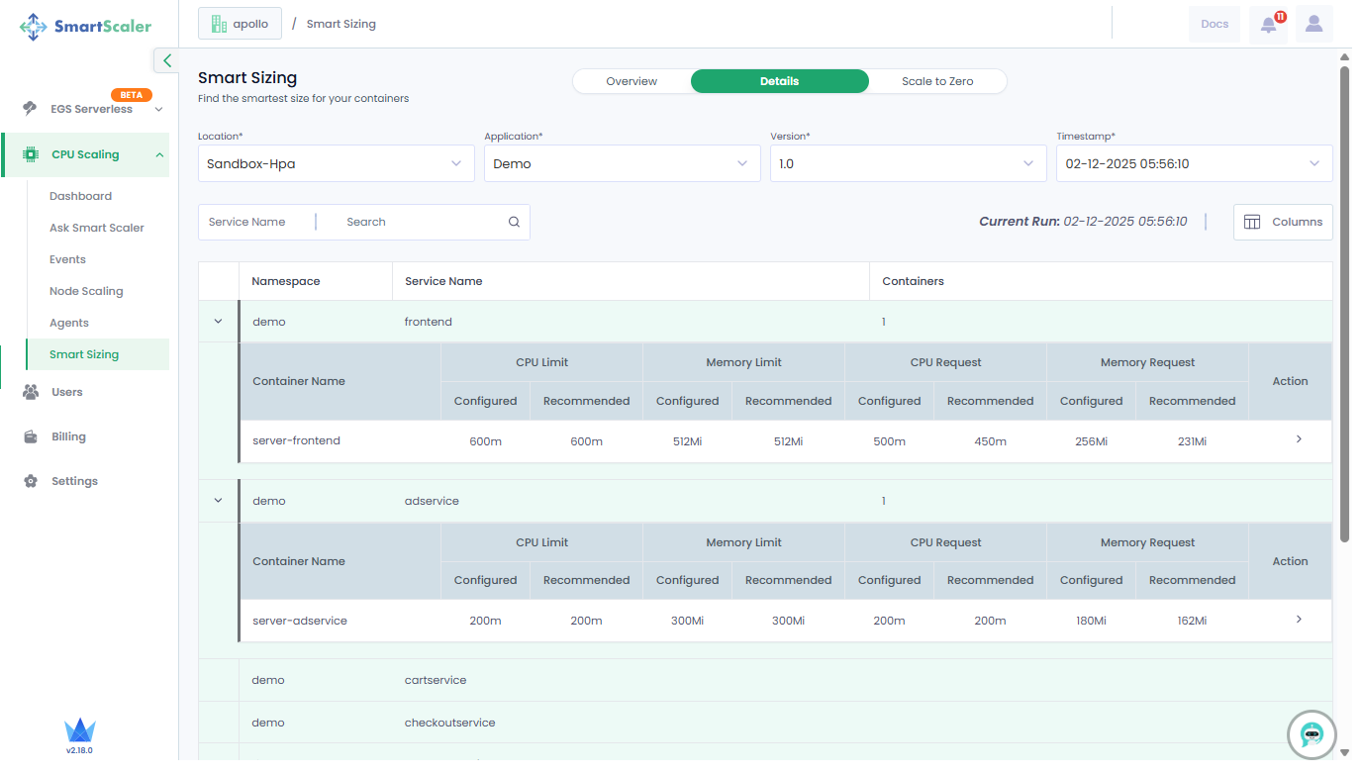Image resolution: width=1361 pixels, height=774 pixels.
Task: Open the chatbot assistant icon
Action: click(1312, 733)
